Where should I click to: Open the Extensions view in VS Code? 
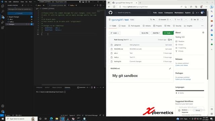[3, 28]
